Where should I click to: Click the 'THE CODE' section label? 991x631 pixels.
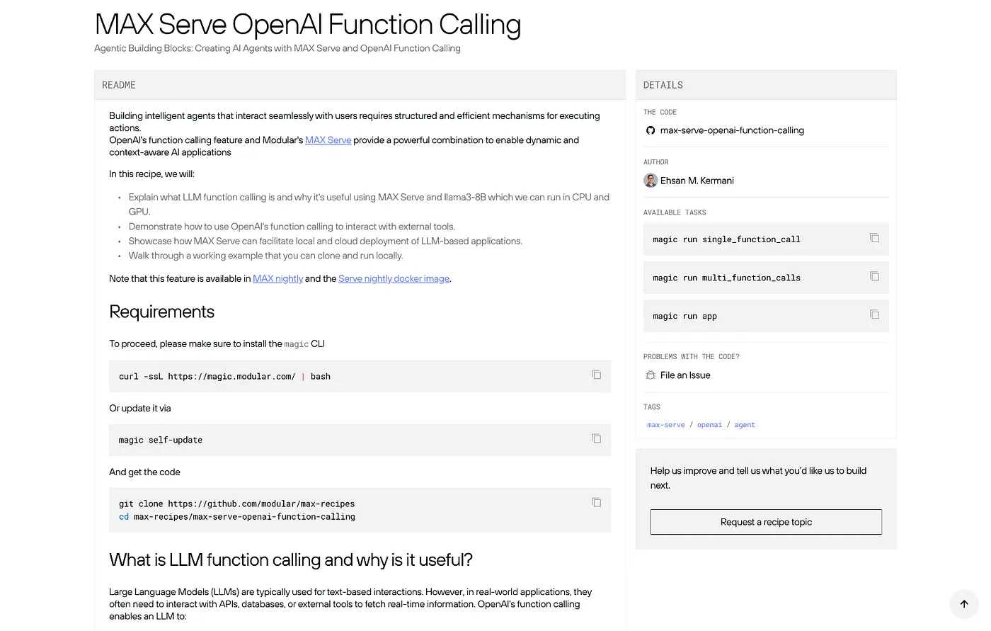click(x=660, y=112)
